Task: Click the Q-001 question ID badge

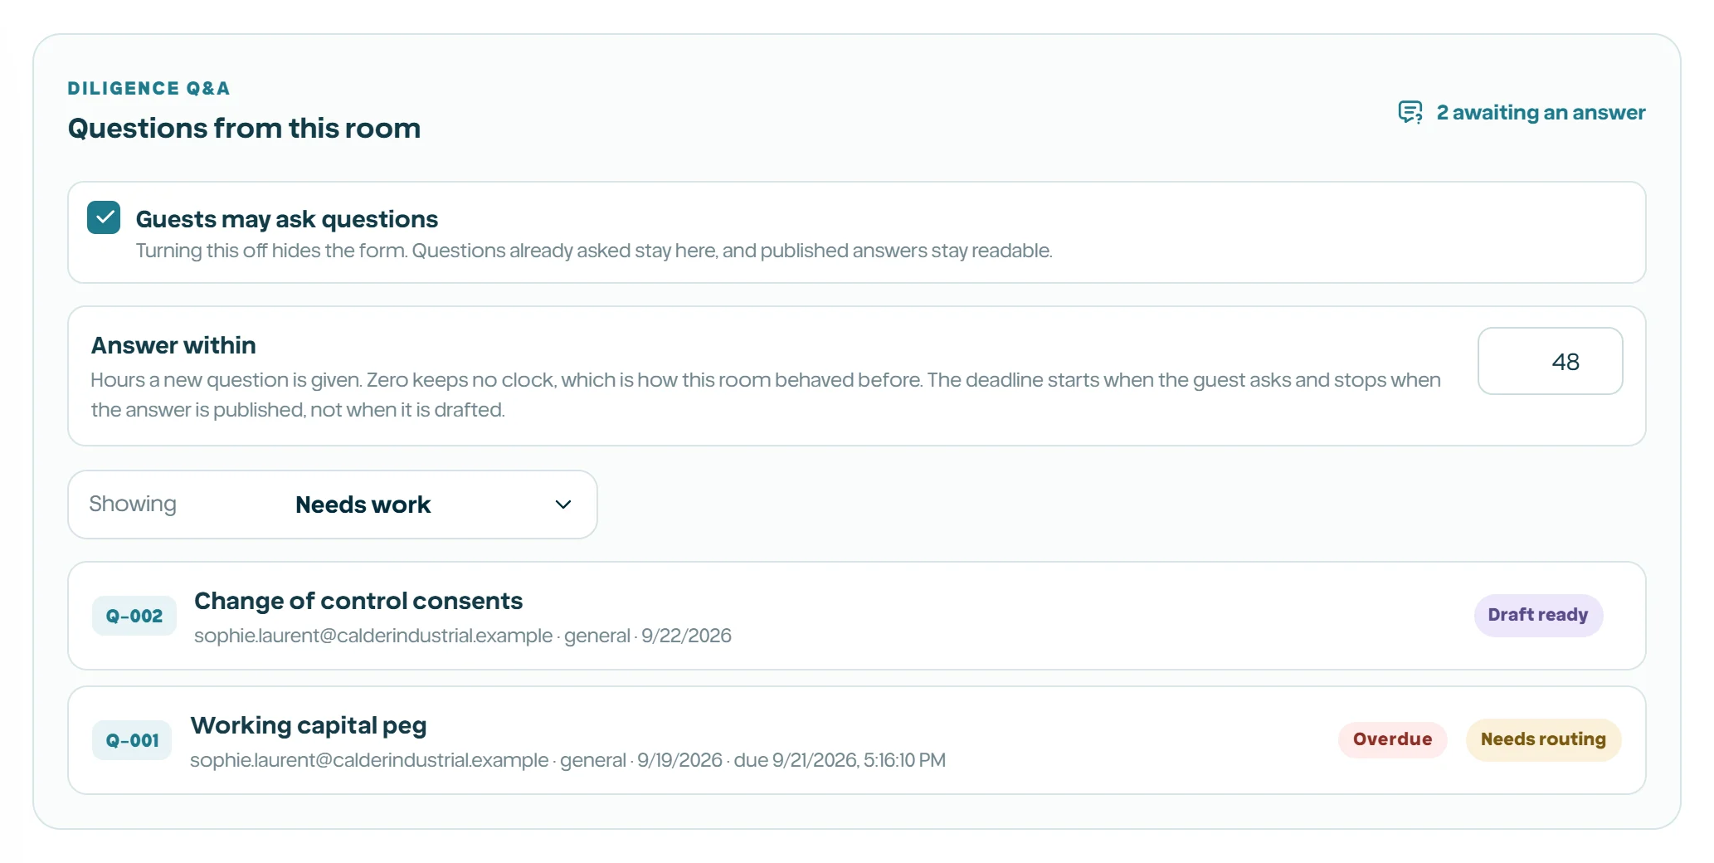Action: (132, 740)
